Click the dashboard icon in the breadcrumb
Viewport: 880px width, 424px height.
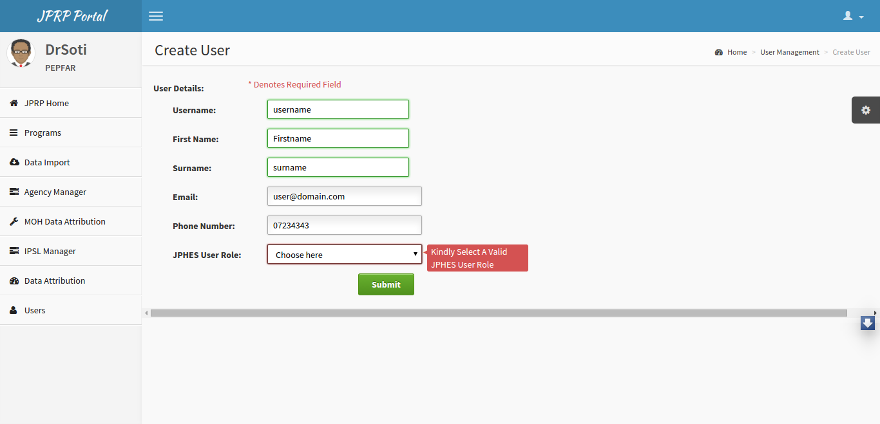pos(719,52)
